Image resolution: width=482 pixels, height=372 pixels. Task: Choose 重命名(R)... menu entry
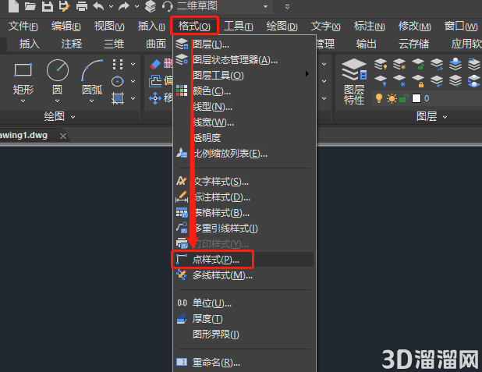tap(244, 363)
